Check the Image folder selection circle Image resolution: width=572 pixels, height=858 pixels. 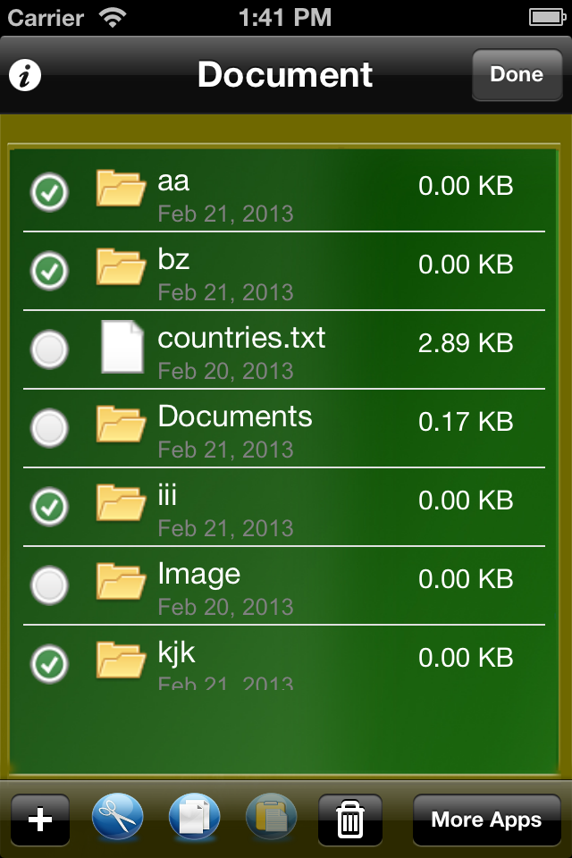[49, 585]
